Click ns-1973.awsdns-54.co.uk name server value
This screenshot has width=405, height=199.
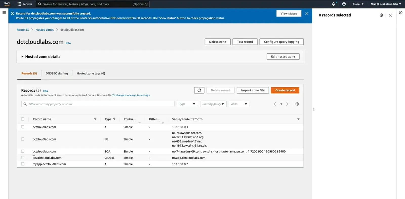[x=189, y=146]
